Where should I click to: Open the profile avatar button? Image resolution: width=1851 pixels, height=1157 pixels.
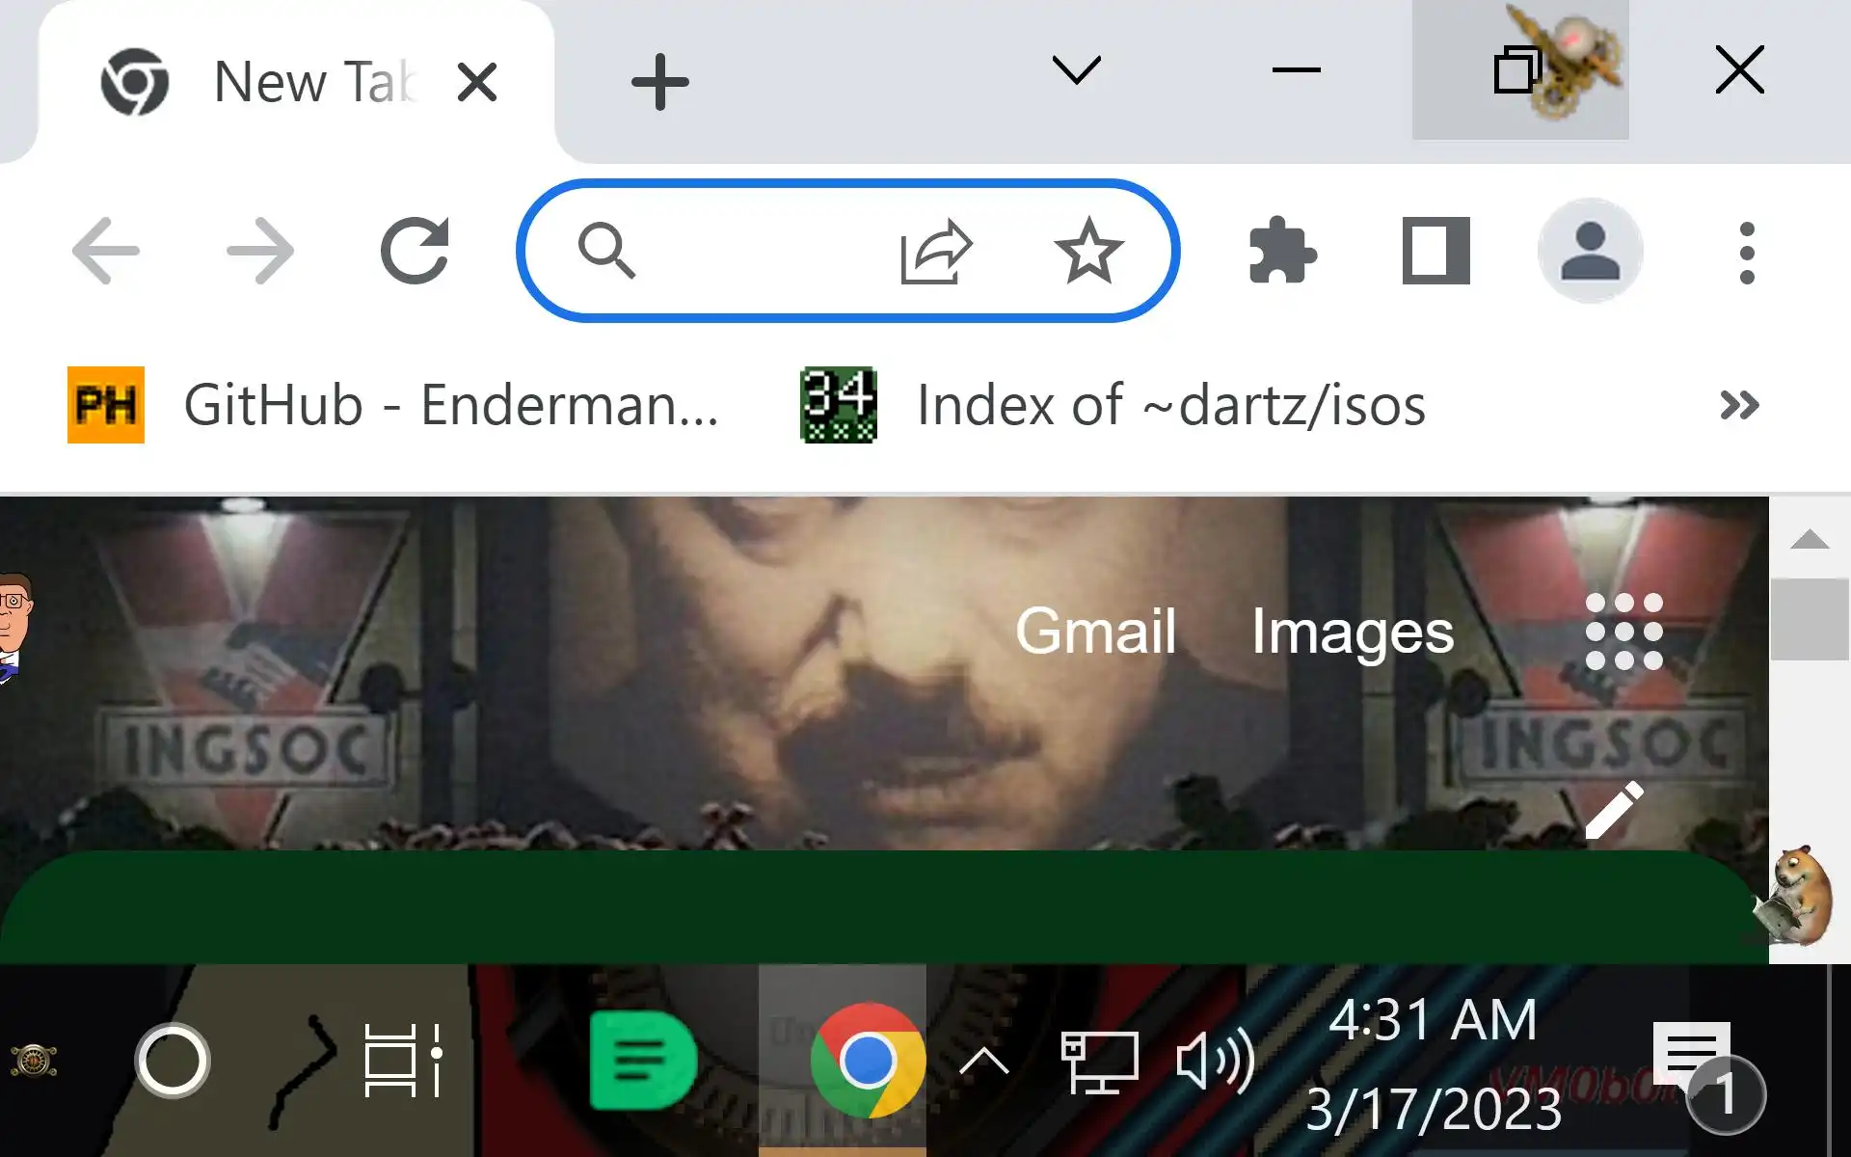click(1590, 252)
